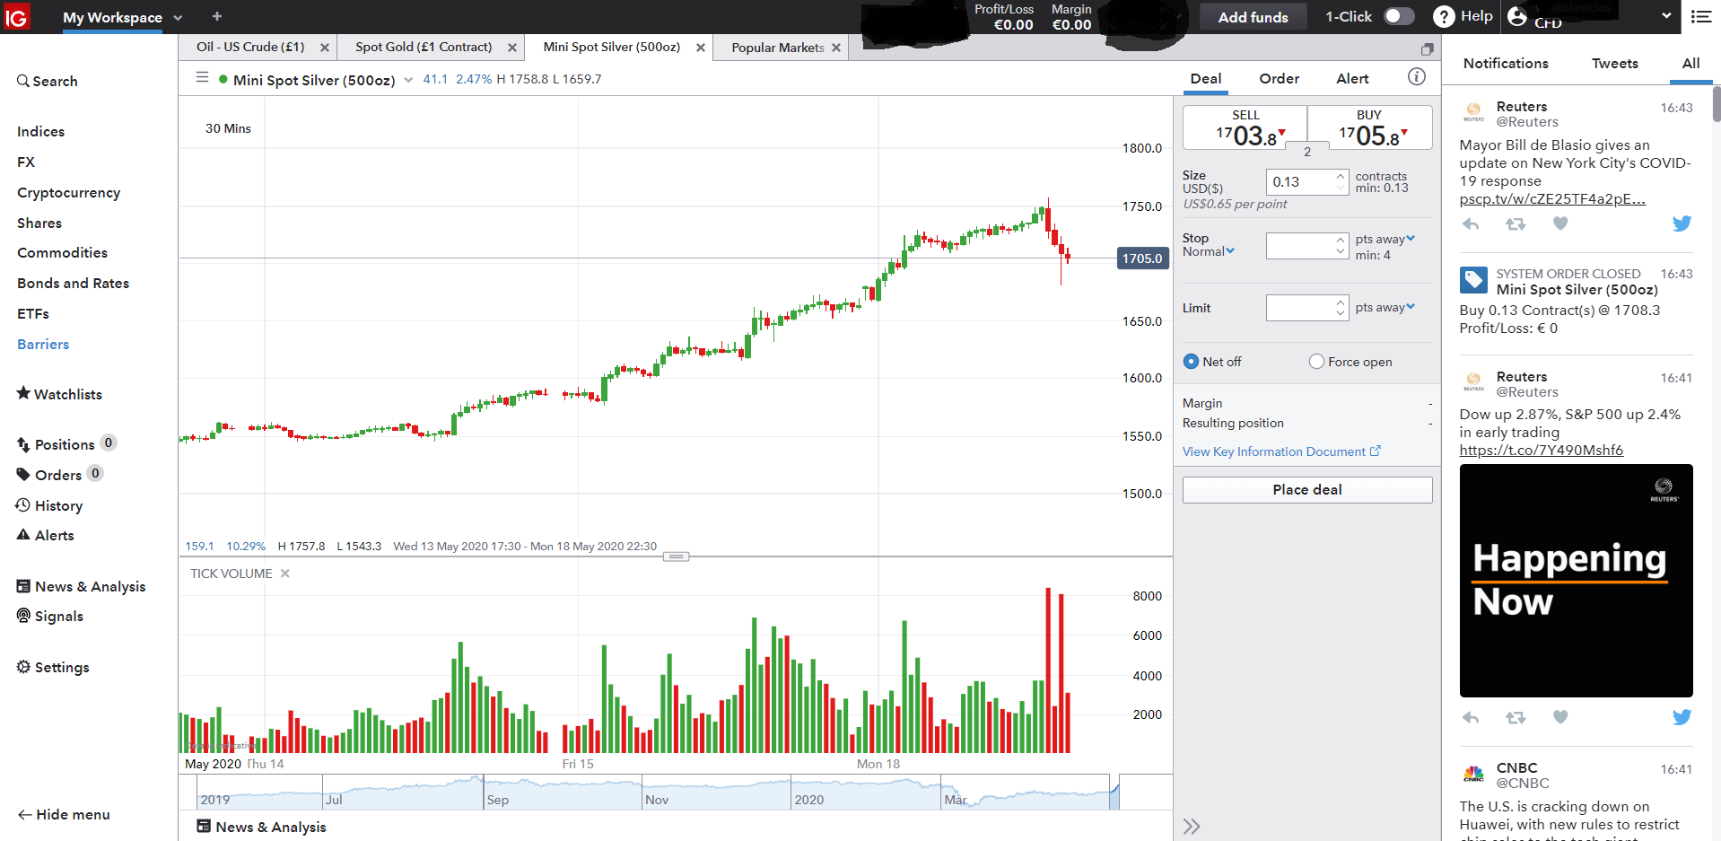Retweet the Dow up Reuters tweet
This screenshot has height=841, width=1721.
point(1516,717)
